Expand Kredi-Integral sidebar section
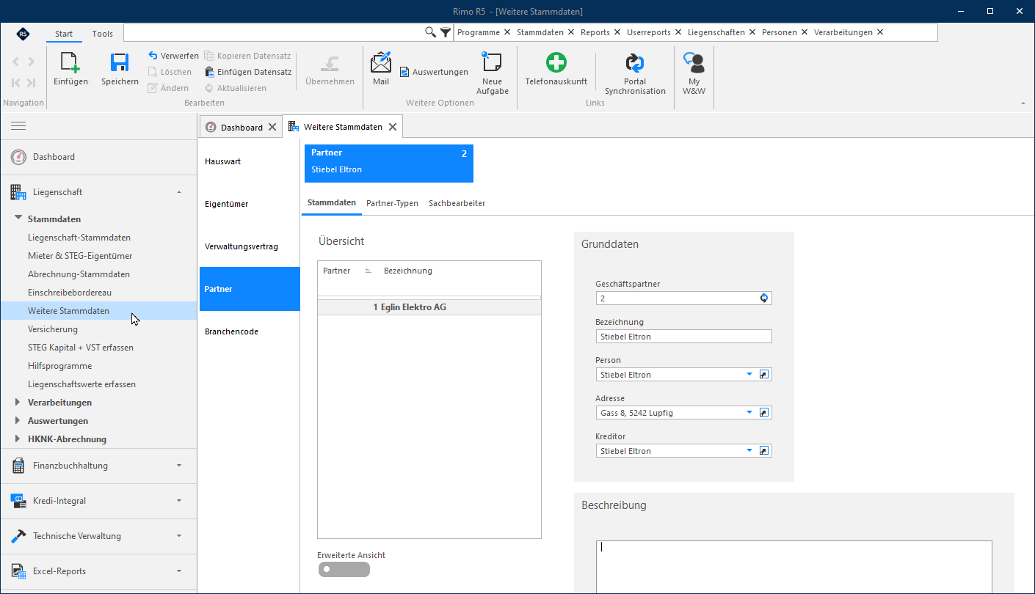Screen dimensions: 1035x594 click(x=179, y=501)
